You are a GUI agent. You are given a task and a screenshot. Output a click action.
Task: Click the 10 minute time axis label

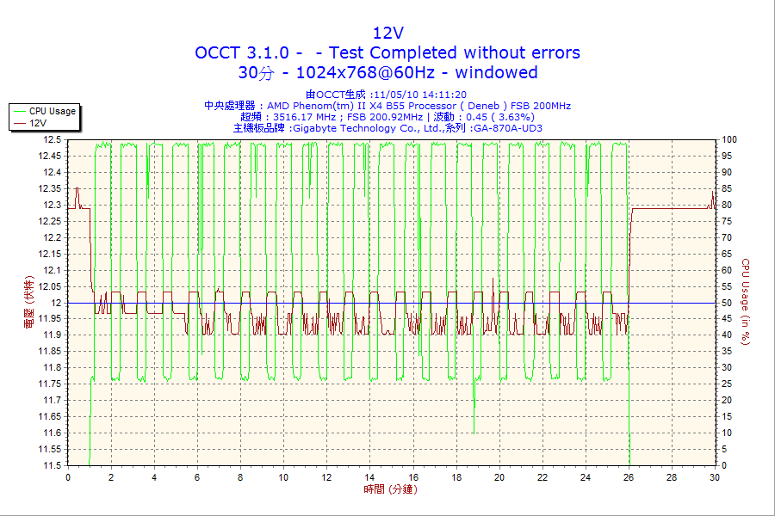283,477
